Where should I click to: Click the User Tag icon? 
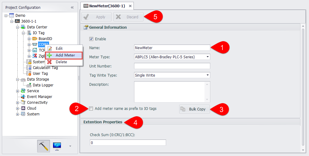[29, 74]
